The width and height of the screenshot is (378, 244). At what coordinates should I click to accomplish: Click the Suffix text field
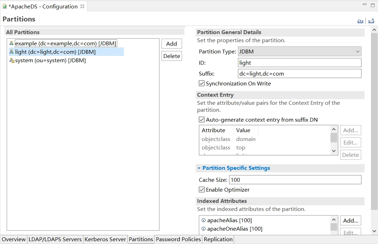(x=300, y=74)
